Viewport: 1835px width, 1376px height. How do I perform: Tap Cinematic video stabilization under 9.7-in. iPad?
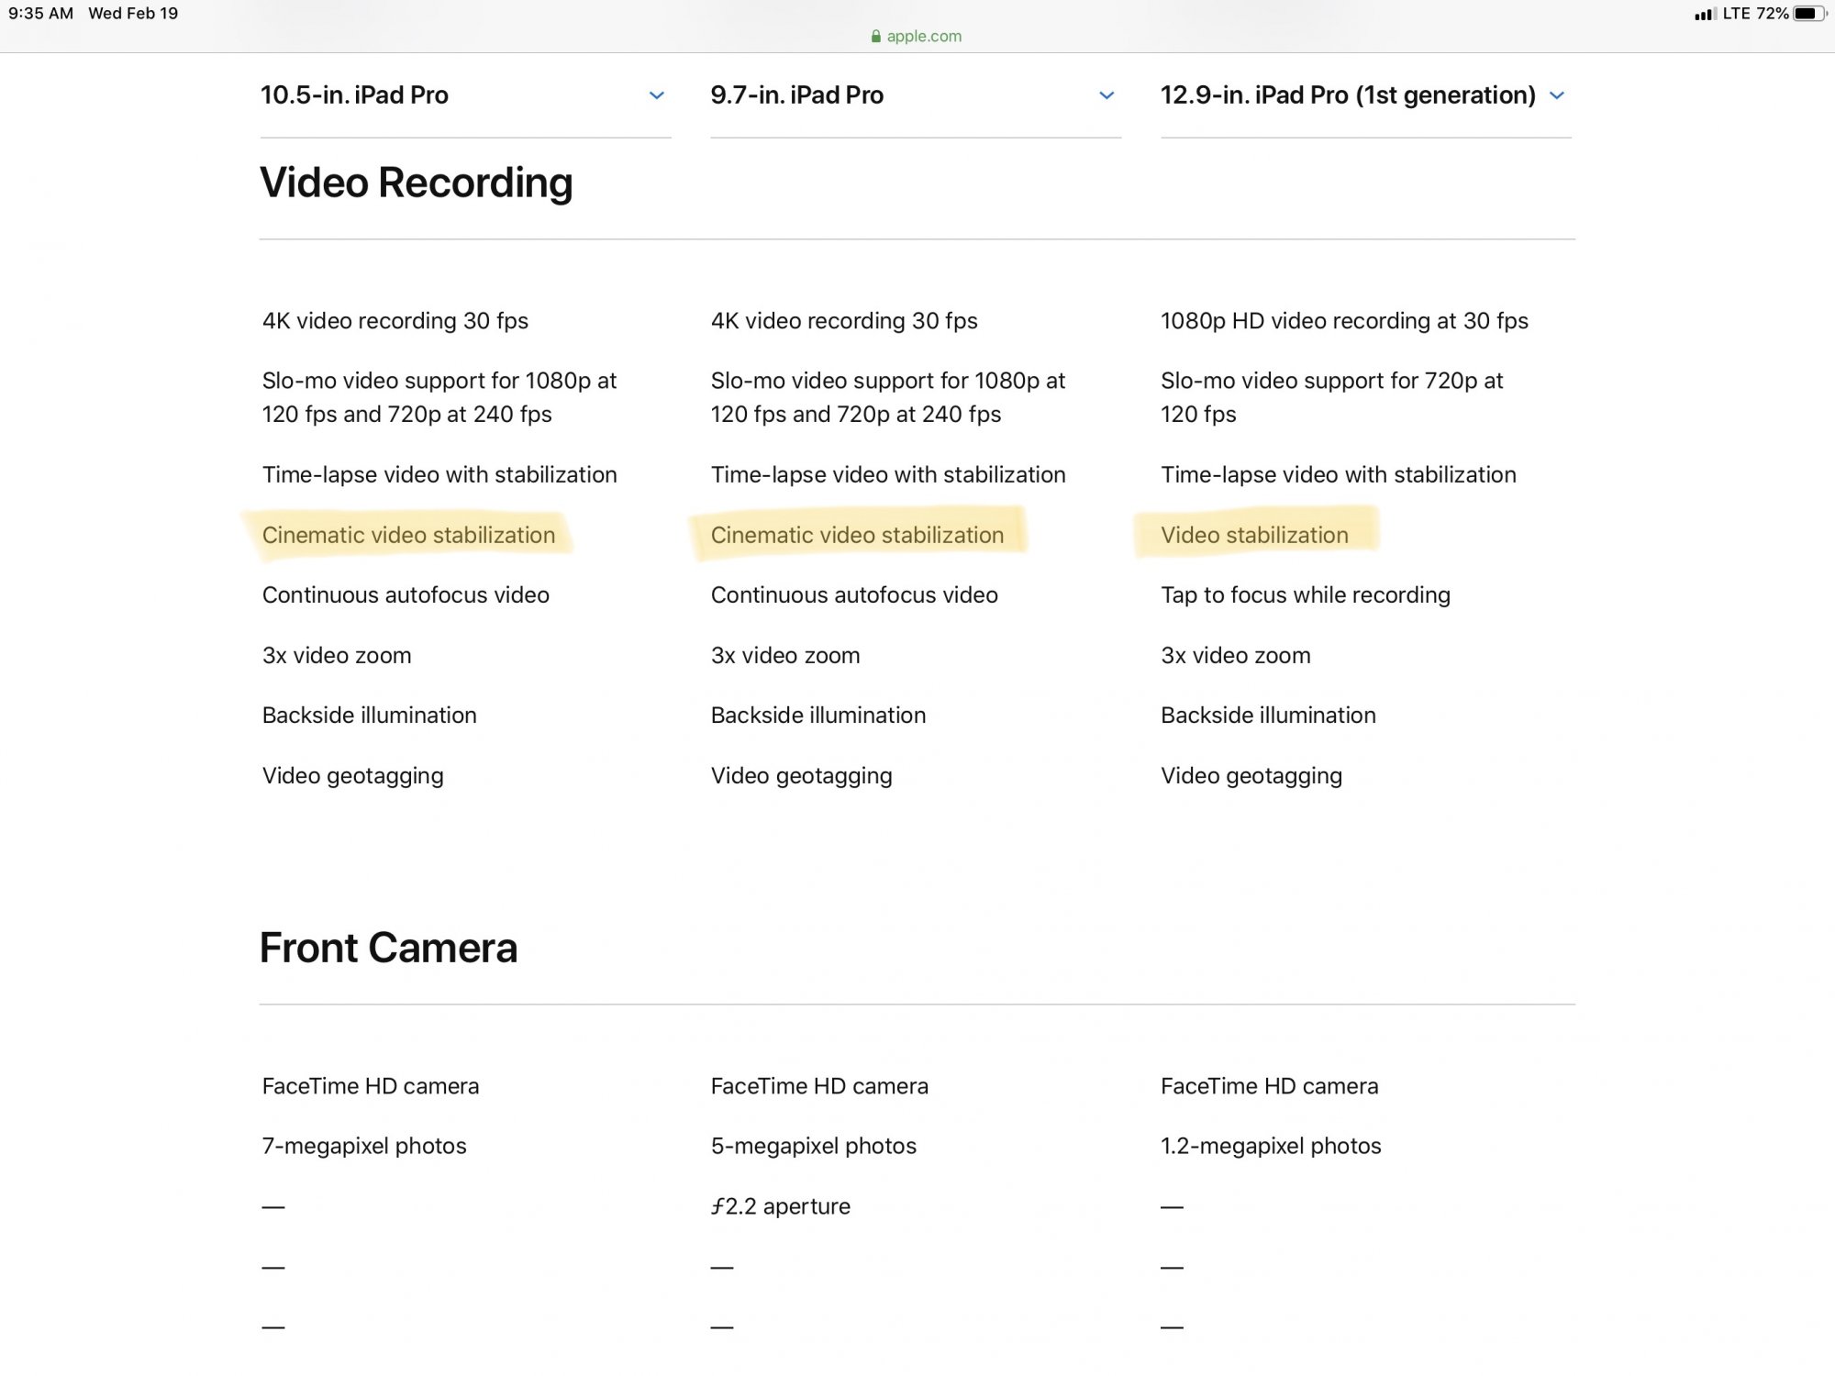pyautogui.click(x=857, y=535)
